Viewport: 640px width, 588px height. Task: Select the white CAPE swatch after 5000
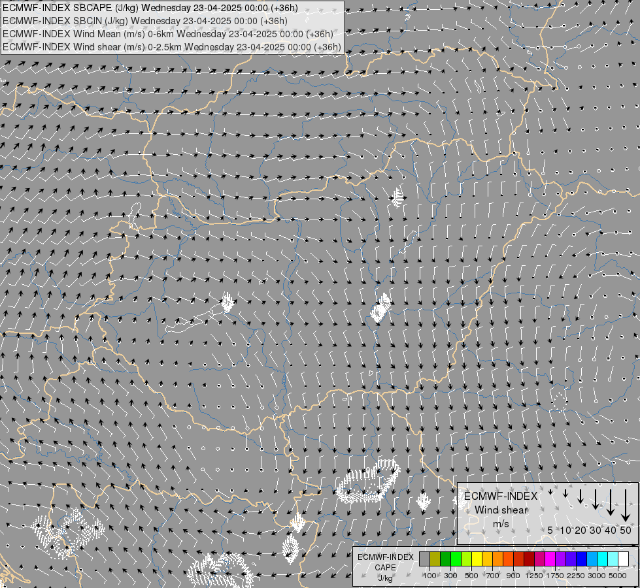point(624,559)
